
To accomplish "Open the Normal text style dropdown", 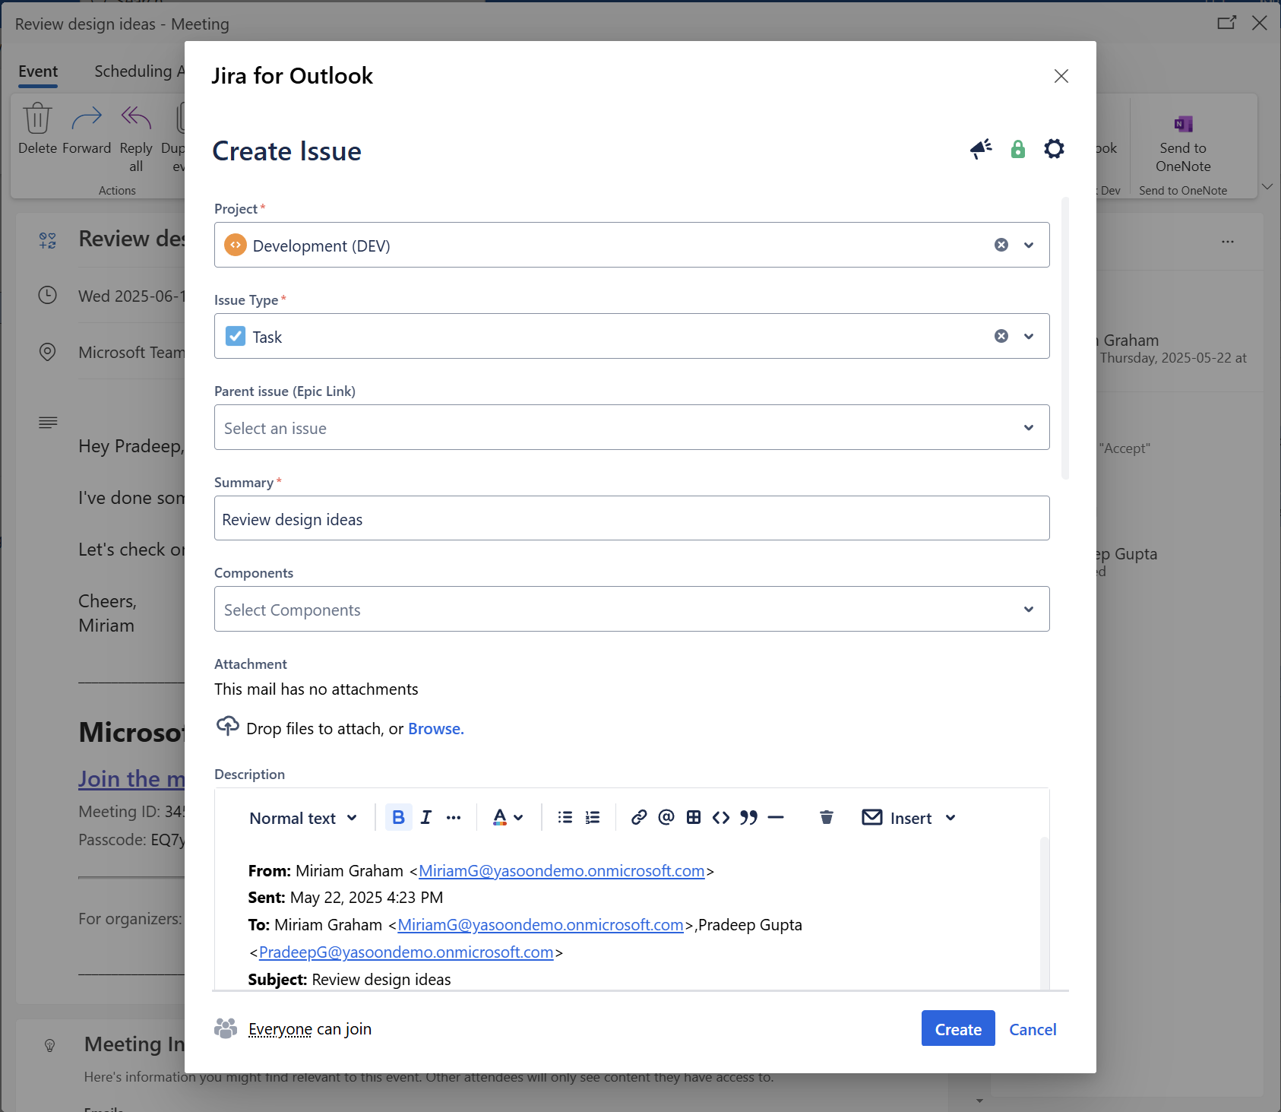I will [x=302, y=818].
